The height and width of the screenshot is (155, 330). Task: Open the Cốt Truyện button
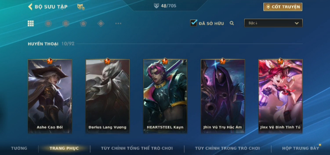click(x=283, y=7)
